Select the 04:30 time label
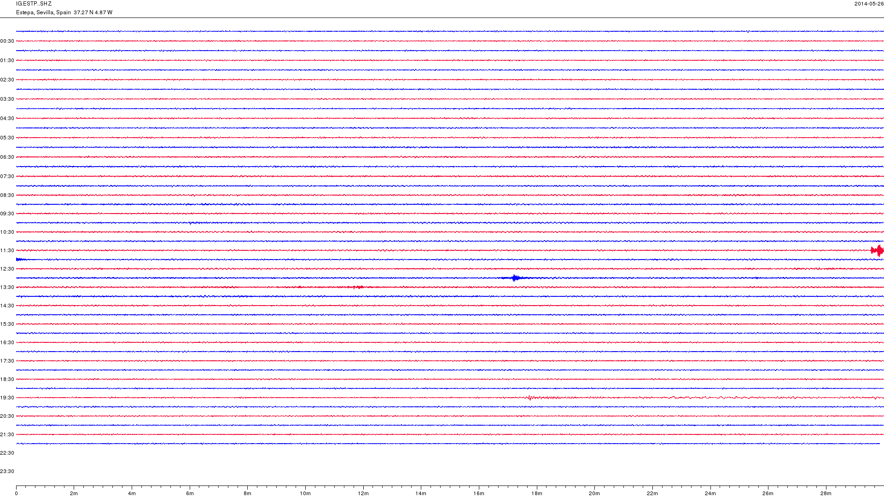Viewport: 884px width, 497px height. click(7, 119)
